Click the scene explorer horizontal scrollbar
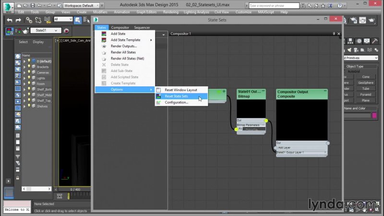 pyautogui.click(x=36, y=189)
